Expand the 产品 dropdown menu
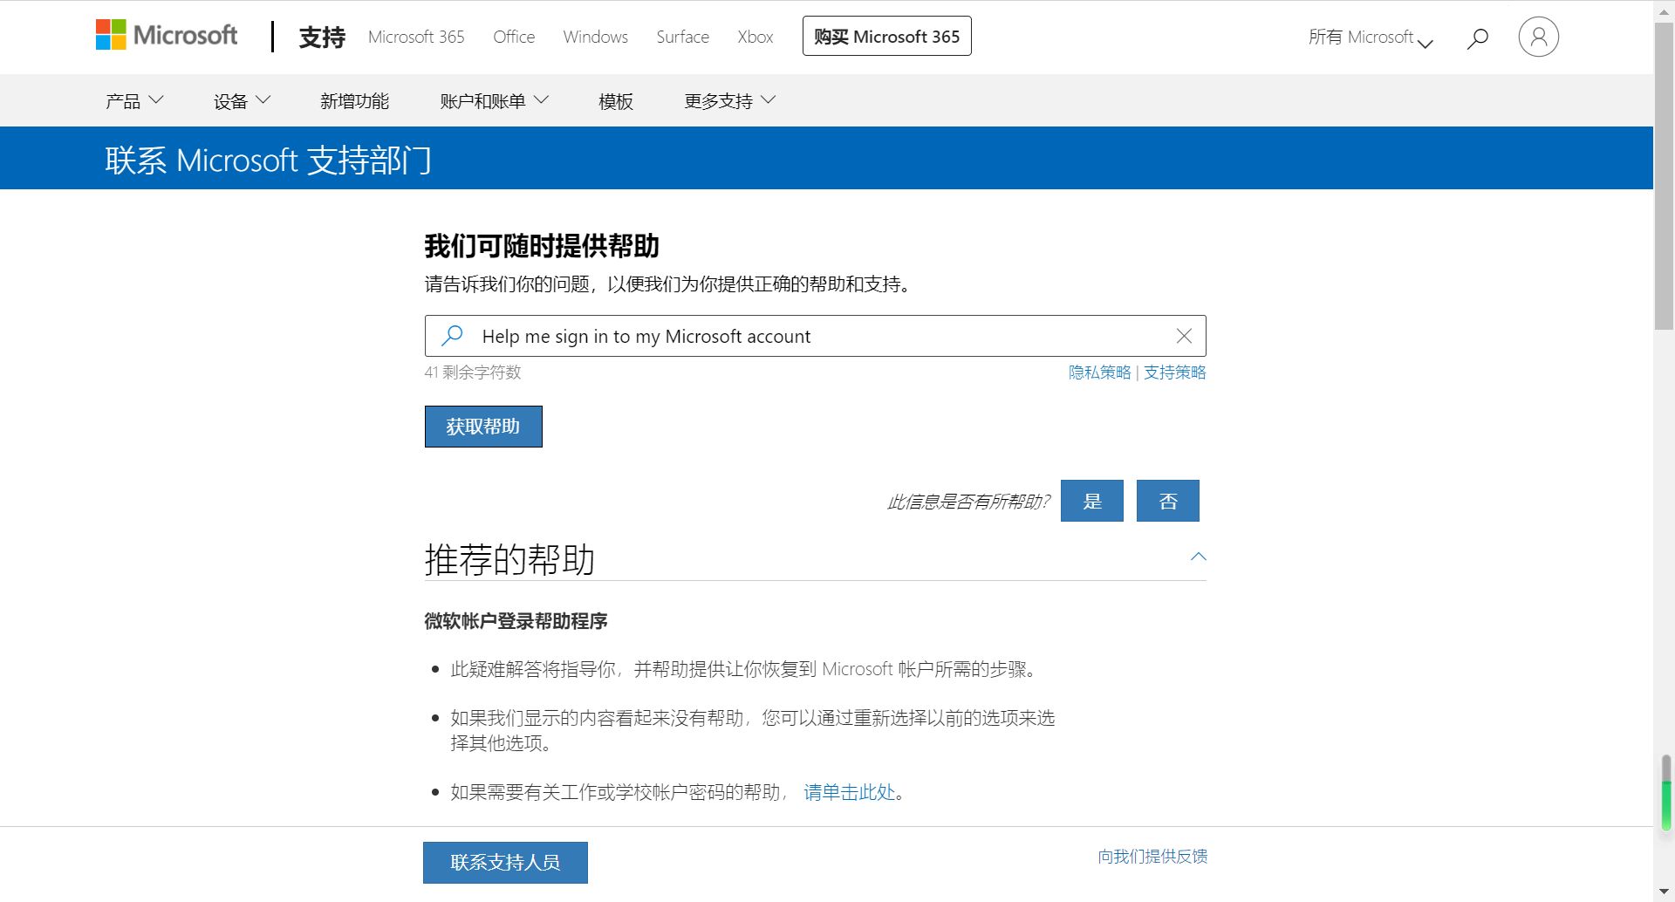The height and width of the screenshot is (902, 1675). pyautogui.click(x=134, y=101)
